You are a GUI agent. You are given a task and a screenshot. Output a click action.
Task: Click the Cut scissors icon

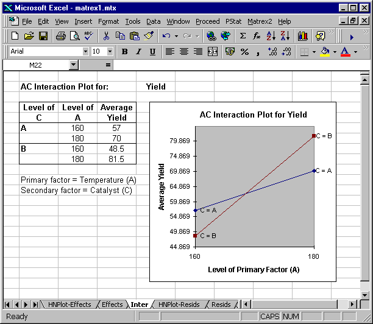tap(106, 36)
